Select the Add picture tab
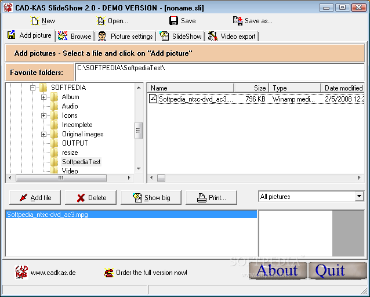 [x=29, y=35]
